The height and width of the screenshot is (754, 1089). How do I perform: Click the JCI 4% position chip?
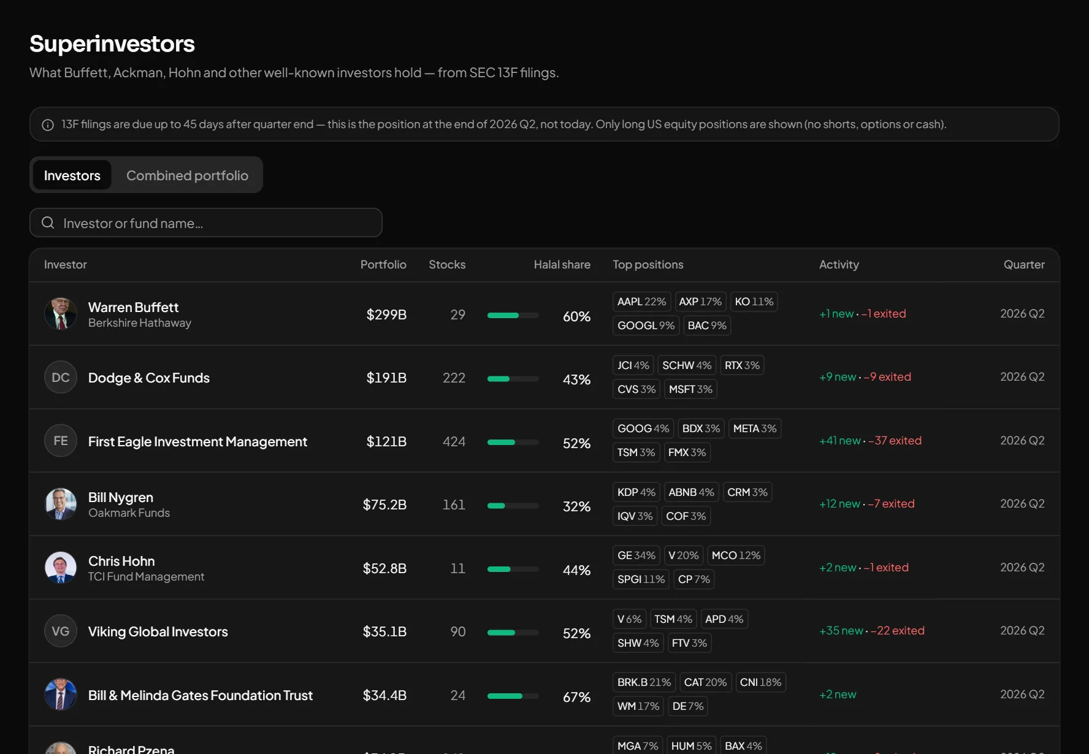[x=633, y=365]
